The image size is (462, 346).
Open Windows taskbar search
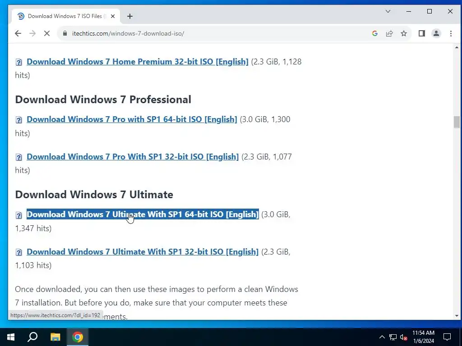(32, 337)
